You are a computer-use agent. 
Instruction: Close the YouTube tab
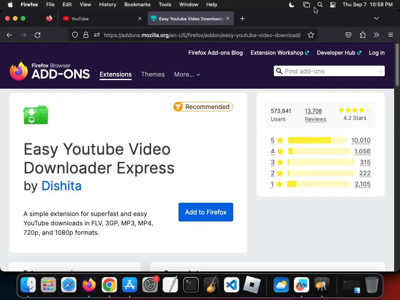pos(140,18)
